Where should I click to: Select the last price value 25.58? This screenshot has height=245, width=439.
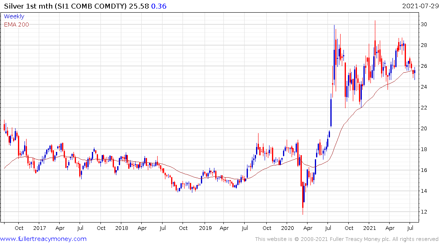pos(139,6)
